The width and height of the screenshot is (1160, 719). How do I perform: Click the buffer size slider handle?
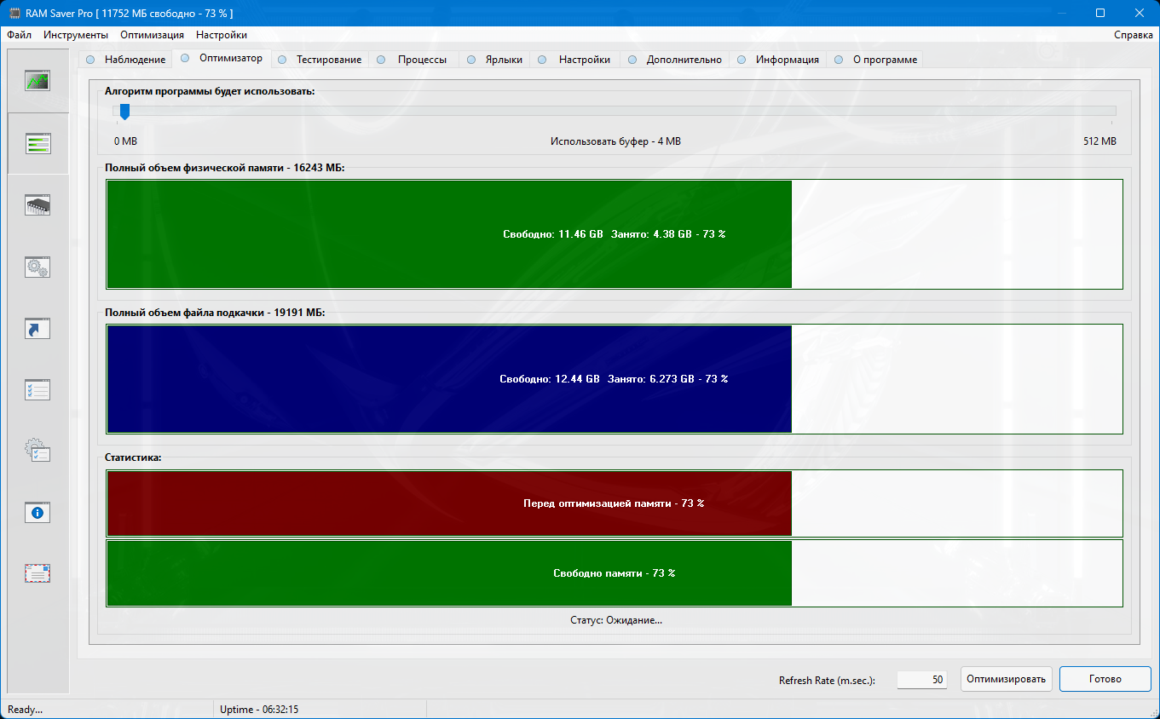click(124, 112)
